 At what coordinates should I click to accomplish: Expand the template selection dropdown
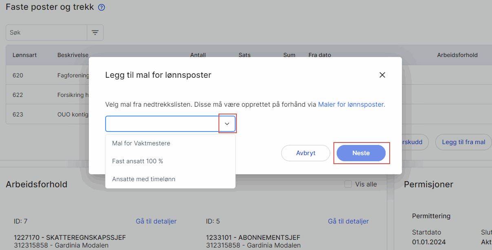click(227, 123)
